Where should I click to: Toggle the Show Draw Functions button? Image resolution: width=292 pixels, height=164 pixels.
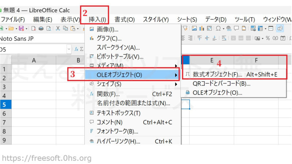280,28
